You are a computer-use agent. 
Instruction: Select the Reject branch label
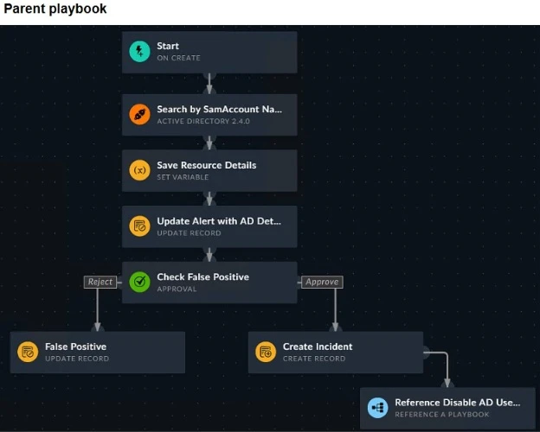point(100,282)
